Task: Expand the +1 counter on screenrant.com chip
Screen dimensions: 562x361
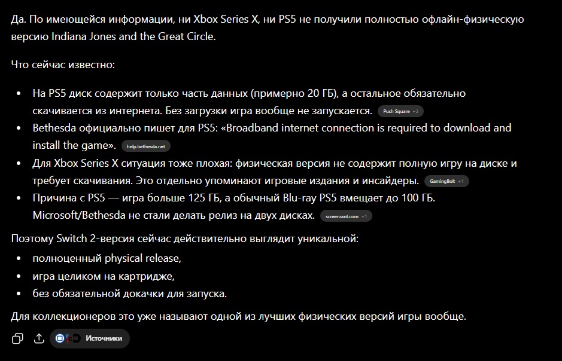Action: tap(364, 216)
